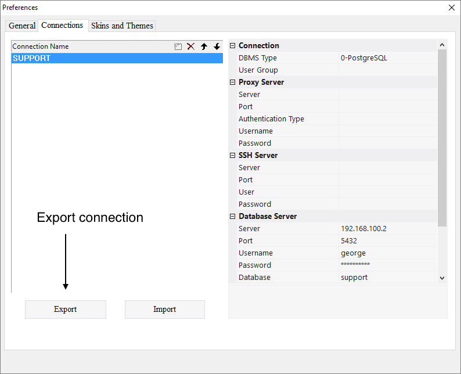The height and width of the screenshot is (374, 461).
Task: Click the new connection icon
Action: (178, 46)
